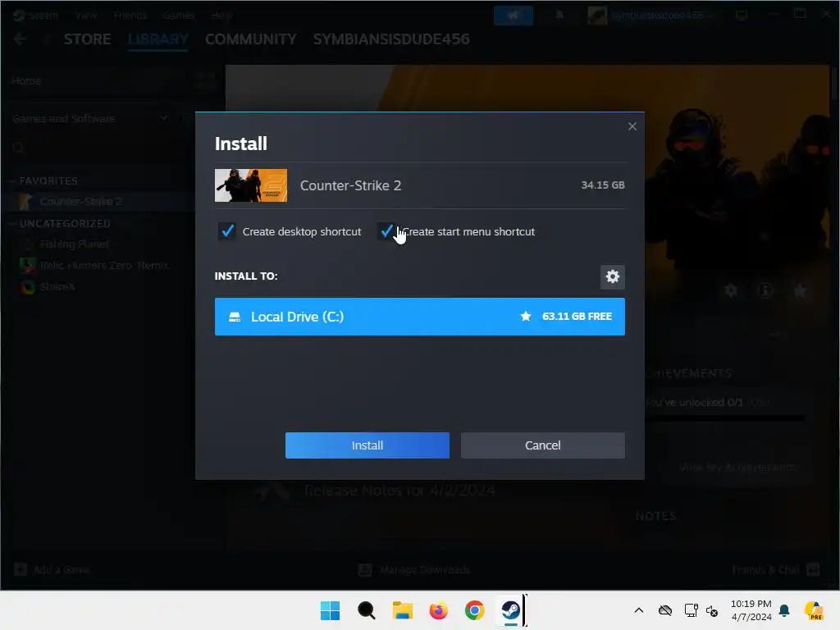Click the favorite star on Local Drive

tap(526, 316)
